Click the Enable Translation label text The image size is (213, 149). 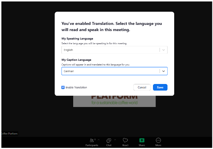(x=76, y=87)
